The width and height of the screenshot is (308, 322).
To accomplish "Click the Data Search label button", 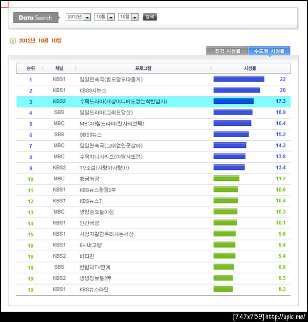I will click(x=36, y=17).
